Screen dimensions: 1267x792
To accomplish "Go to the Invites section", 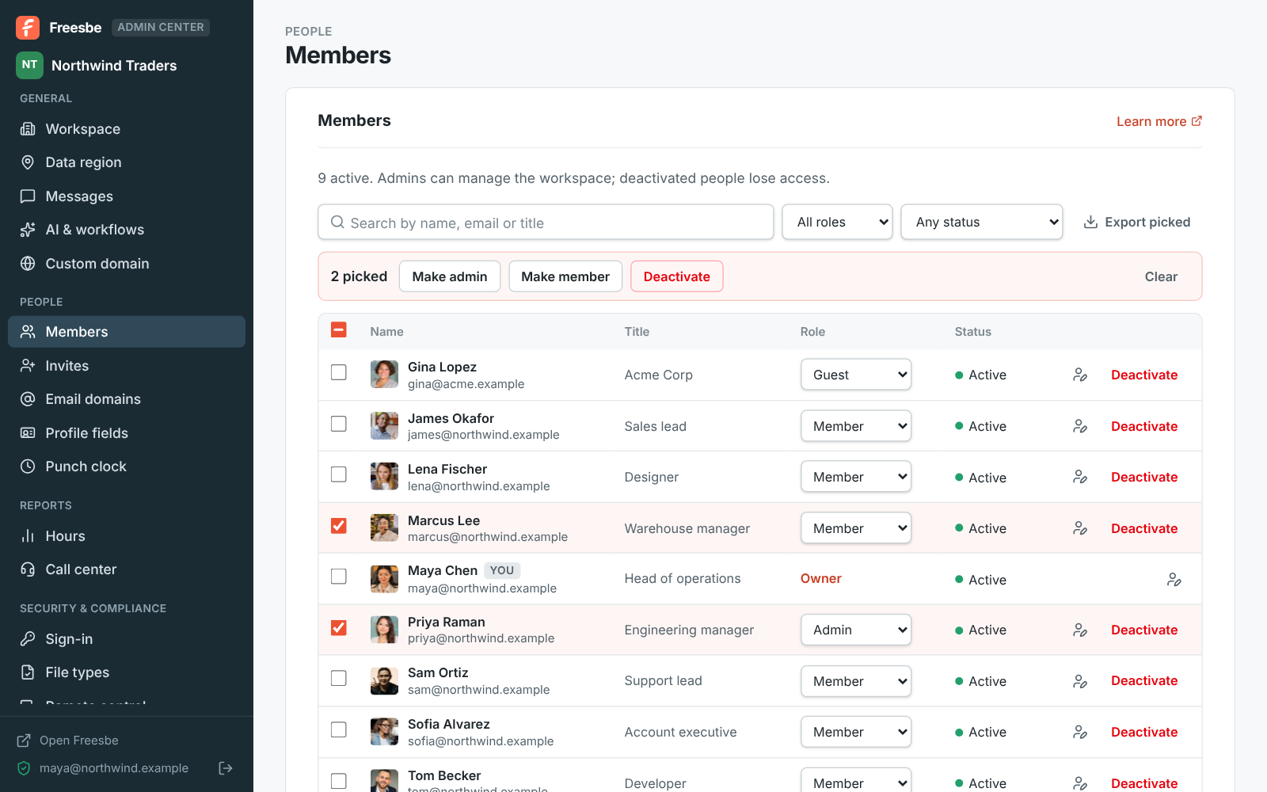I will coord(127,366).
